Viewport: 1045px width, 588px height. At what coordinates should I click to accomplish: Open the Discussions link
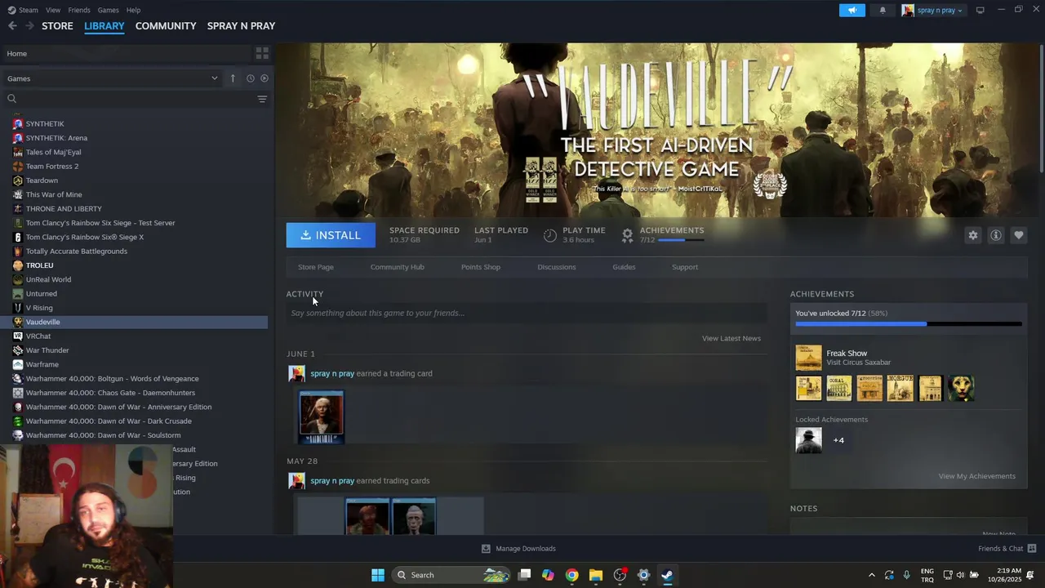(x=557, y=267)
